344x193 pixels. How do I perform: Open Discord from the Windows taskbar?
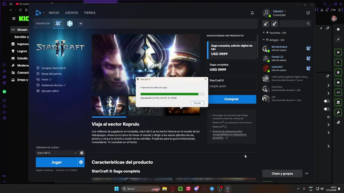point(196,189)
